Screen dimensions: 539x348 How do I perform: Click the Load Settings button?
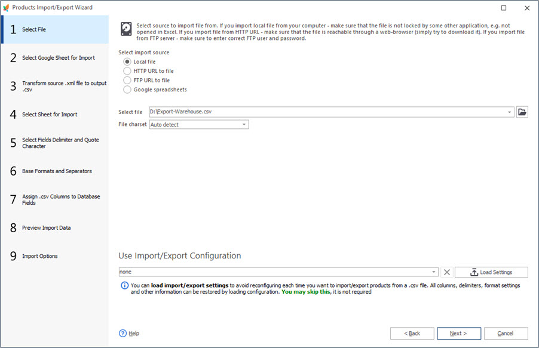click(491, 272)
